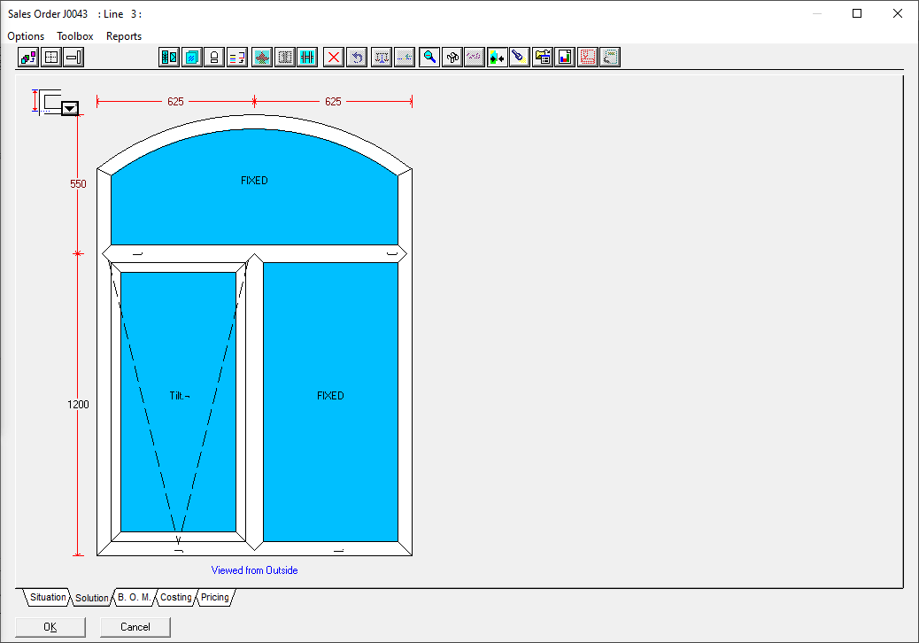Open the Toolbox menu

tap(75, 36)
